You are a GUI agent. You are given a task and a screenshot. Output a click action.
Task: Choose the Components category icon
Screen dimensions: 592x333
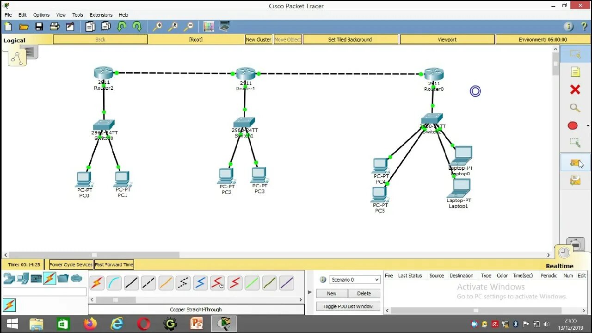36,278
